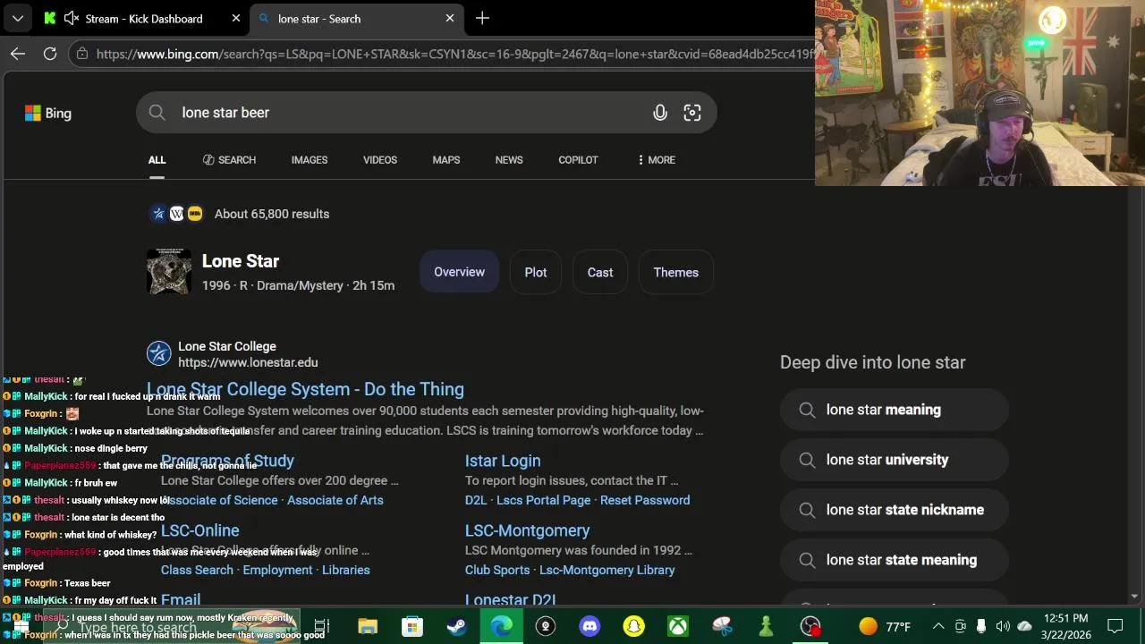The width and height of the screenshot is (1145, 644).
Task: Open Snapchat from taskbar
Action: pos(633,626)
